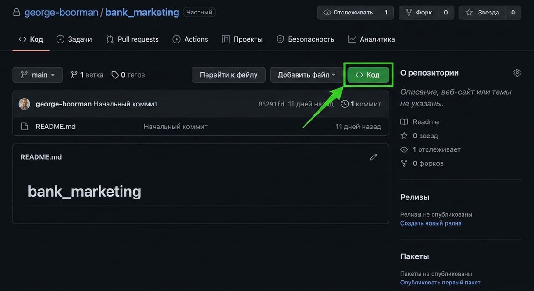Open 0 звезд in sidebar

click(x=419, y=136)
